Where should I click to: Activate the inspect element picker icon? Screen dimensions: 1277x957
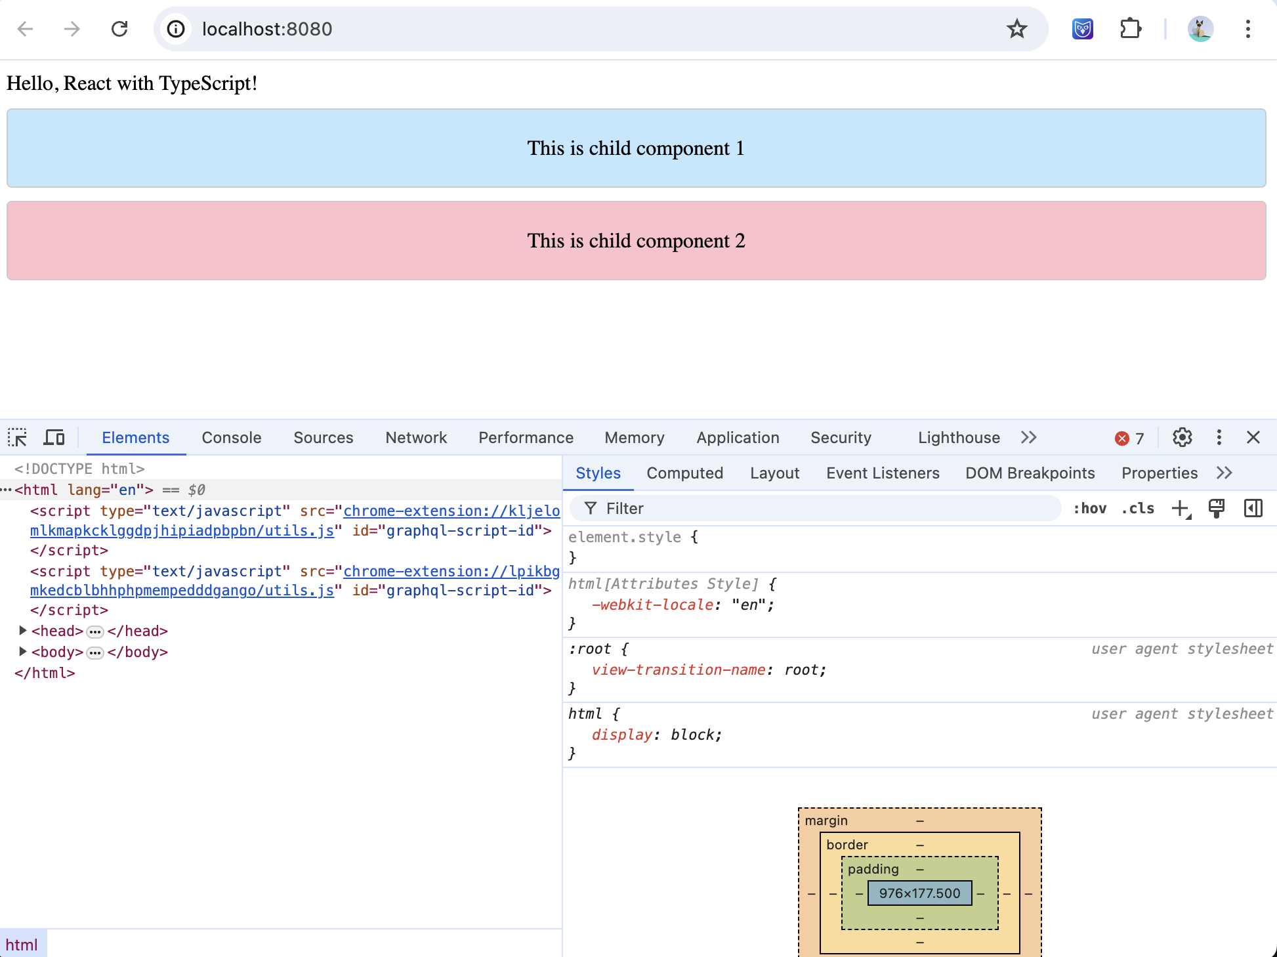[18, 437]
